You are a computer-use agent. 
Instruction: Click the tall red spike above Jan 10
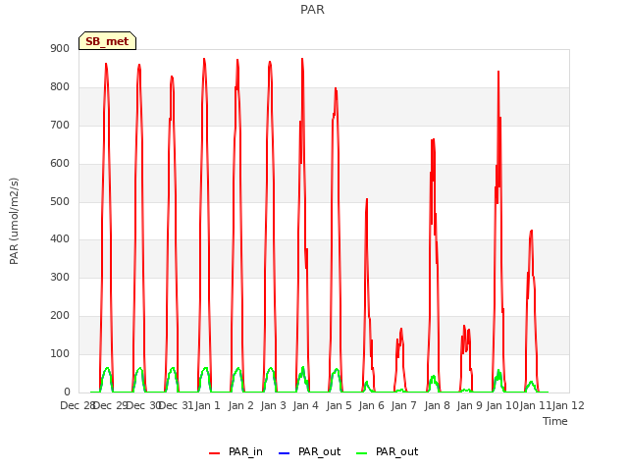(x=498, y=73)
